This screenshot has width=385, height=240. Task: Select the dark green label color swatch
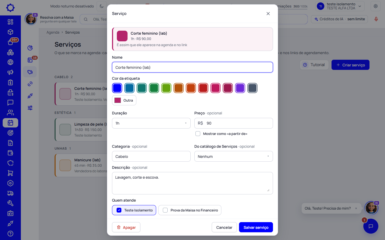154,88
